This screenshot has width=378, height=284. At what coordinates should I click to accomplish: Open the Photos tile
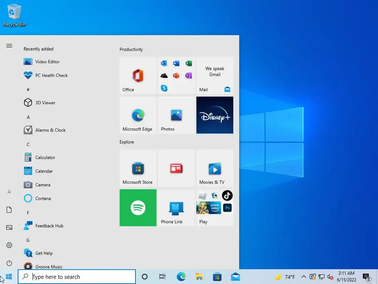[x=176, y=115]
